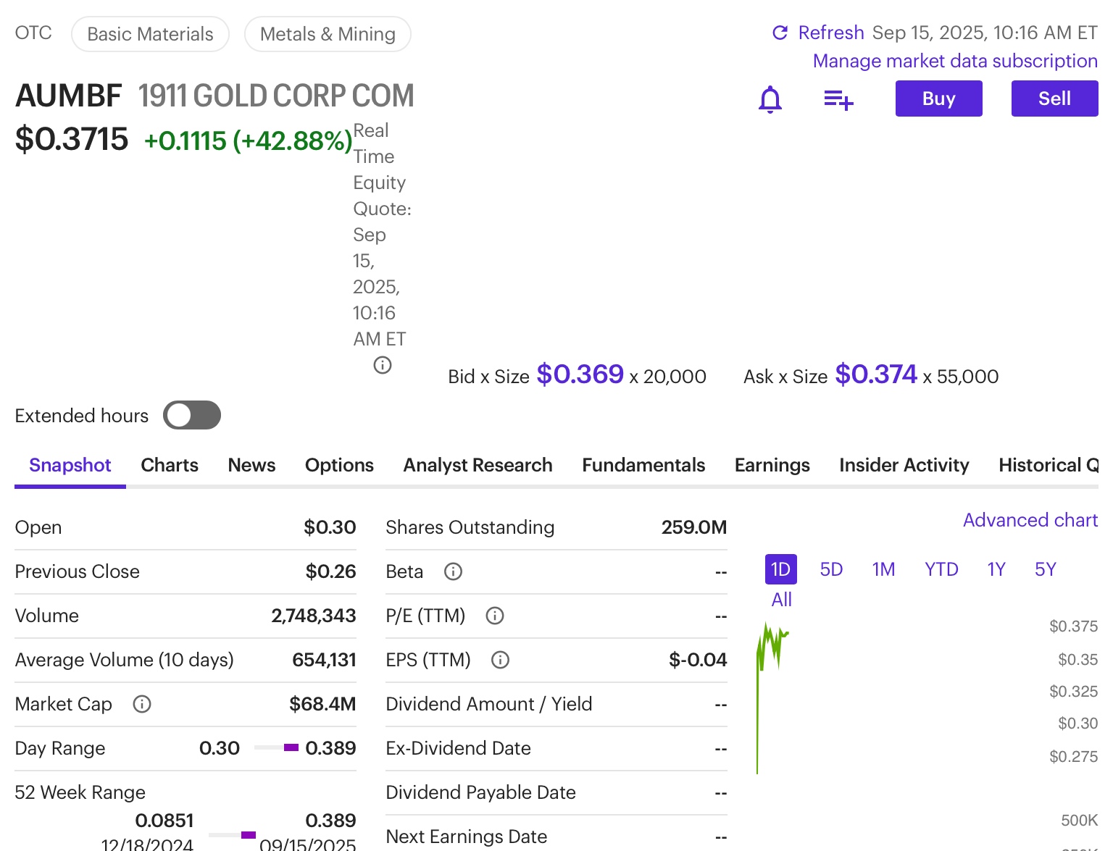Click the Open value $0.30
Viewport: 1113px width, 851px height.
[x=330, y=527]
